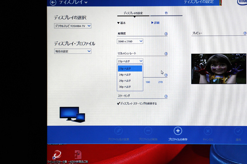Select 24p ヘルツ from refresh rate list
The width and height of the screenshot is (247, 164).
125,75
